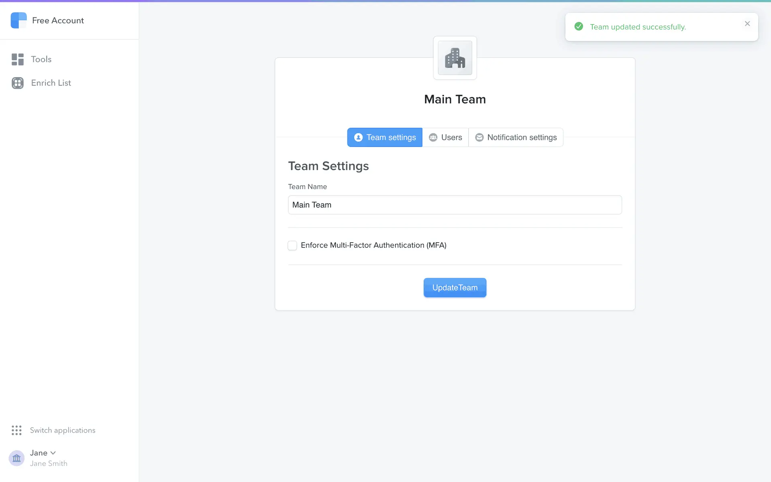Dismiss the Team updated successfully notification
The image size is (771, 482).
point(747,24)
